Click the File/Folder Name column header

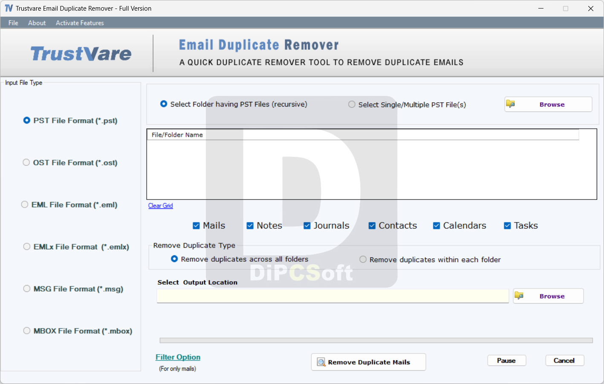[x=363, y=135]
